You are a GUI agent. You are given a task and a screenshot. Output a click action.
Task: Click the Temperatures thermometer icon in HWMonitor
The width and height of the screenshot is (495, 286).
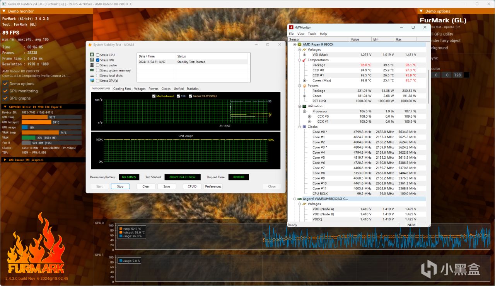tap(304, 60)
